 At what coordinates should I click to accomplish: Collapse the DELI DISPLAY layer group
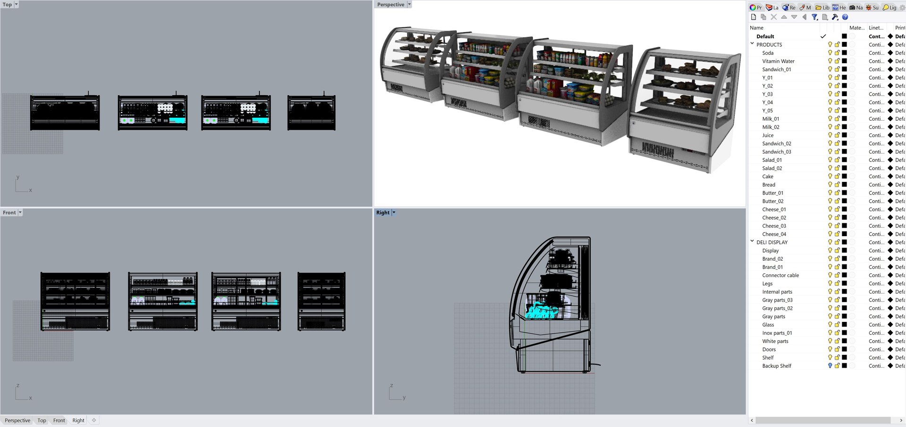click(x=752, y=241)
